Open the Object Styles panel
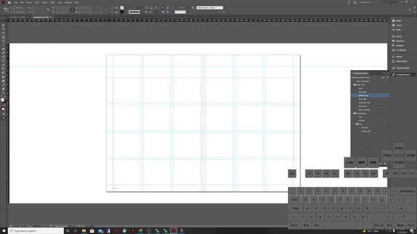The height and width of the screenshot is (234, 417). pyautogui.click(x=399, y=61)
